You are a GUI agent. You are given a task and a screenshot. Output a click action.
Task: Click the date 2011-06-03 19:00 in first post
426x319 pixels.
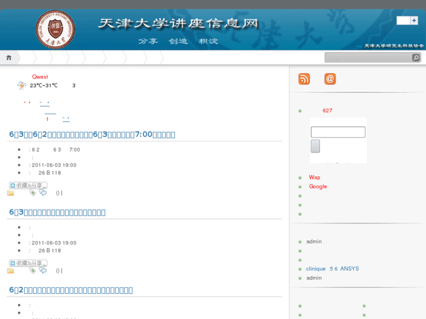[x=54, y=165]
